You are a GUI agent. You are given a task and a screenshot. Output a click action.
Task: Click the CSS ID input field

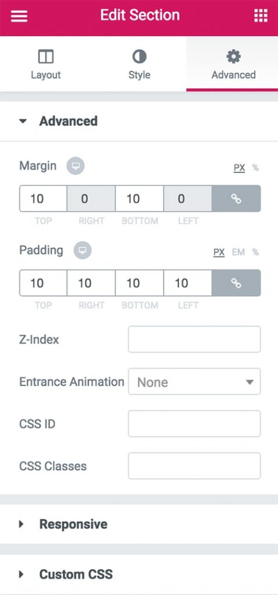pyautogui.click(x=194, y=424)
